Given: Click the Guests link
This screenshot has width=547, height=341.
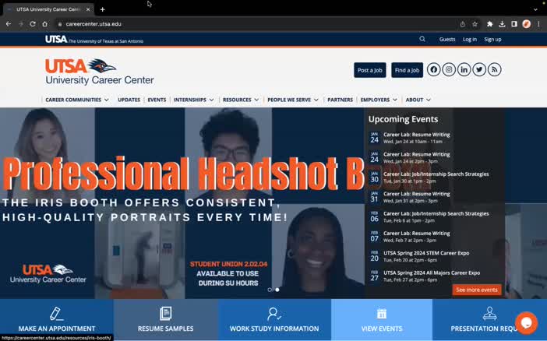Looking at the screenshot, I should 447,40.
